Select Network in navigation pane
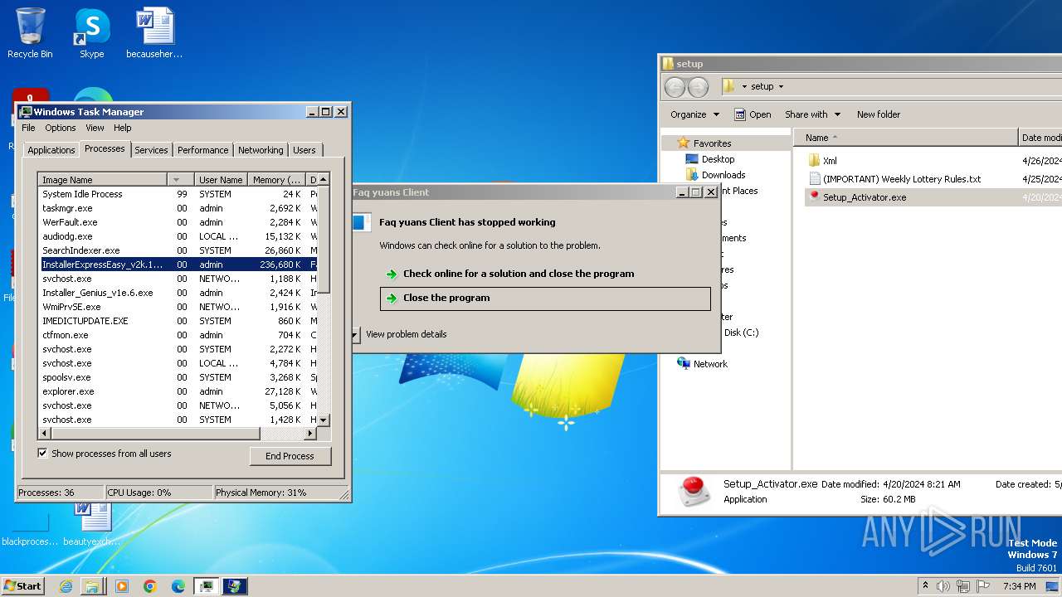1062x597 pixels. [710, 364]
